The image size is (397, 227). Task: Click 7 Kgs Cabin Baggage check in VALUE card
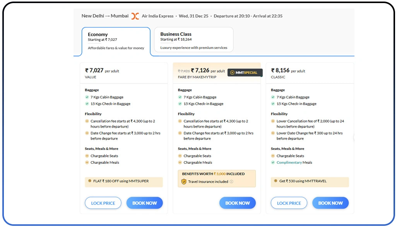pyautogui.click(x=87, y=98)
